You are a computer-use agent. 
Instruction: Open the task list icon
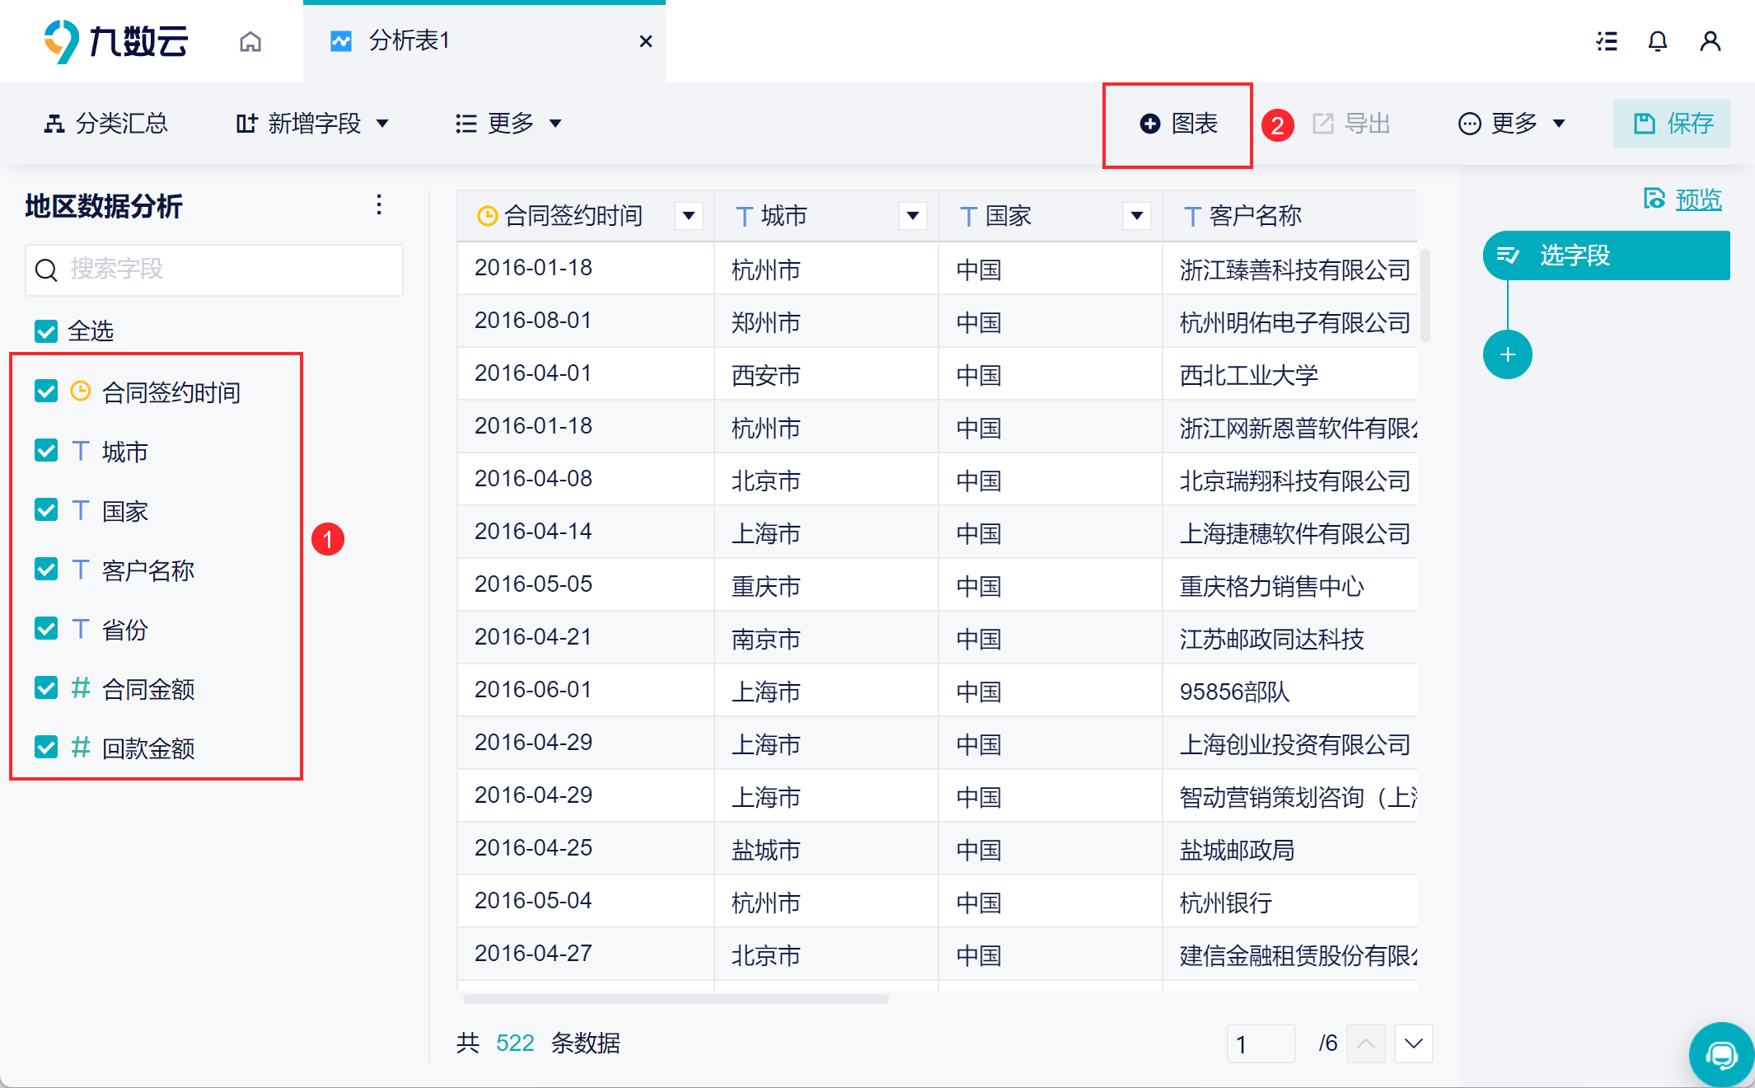(x=1606, y=41)
